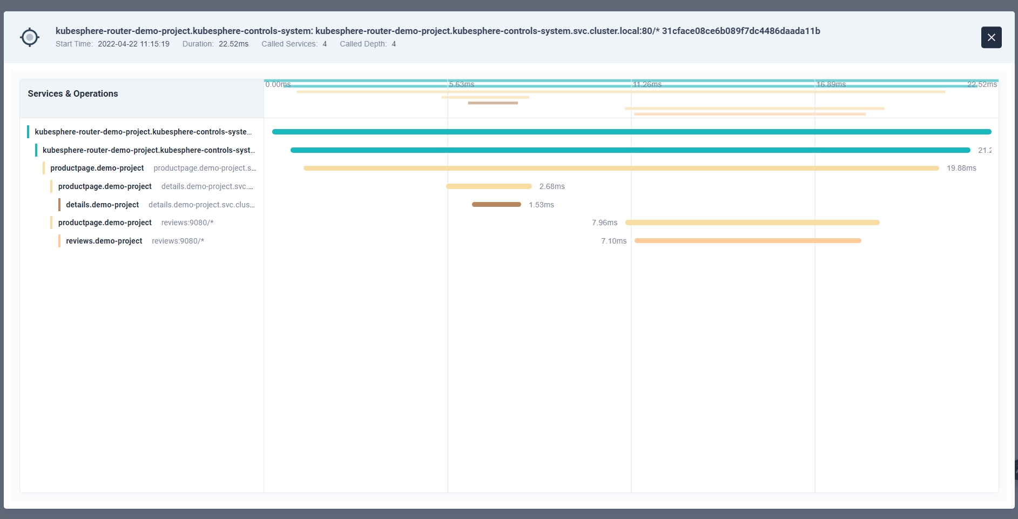
Task: Click the 7.96ms span bar
Action: tap(752, 223)
